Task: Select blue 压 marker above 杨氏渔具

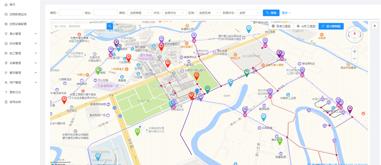Action: (249, 29)
